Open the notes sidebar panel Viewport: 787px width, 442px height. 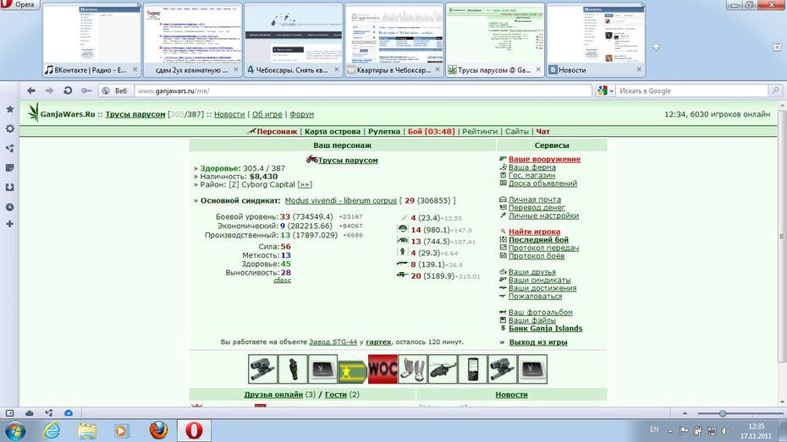click(x=9, y=168)
